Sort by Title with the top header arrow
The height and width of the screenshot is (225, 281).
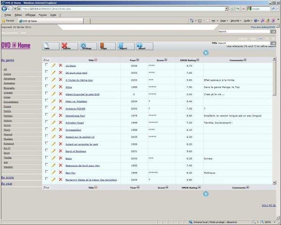click(x=96, y=60)
